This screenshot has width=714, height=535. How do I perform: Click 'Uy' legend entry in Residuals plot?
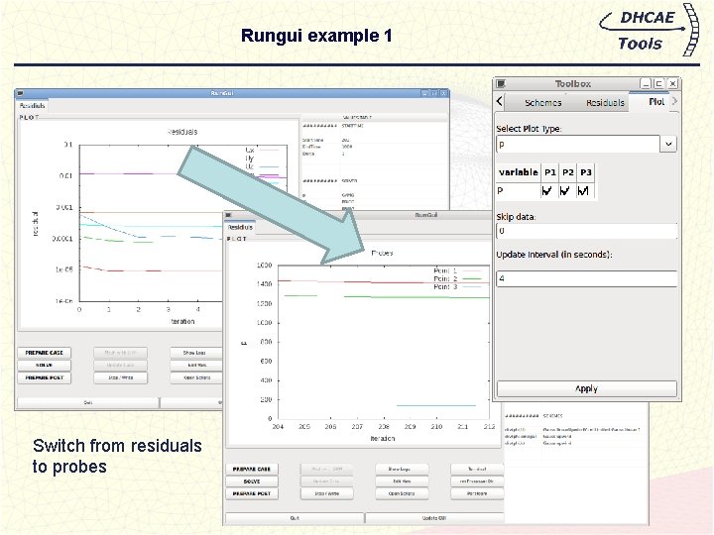[x=250, y=159]
